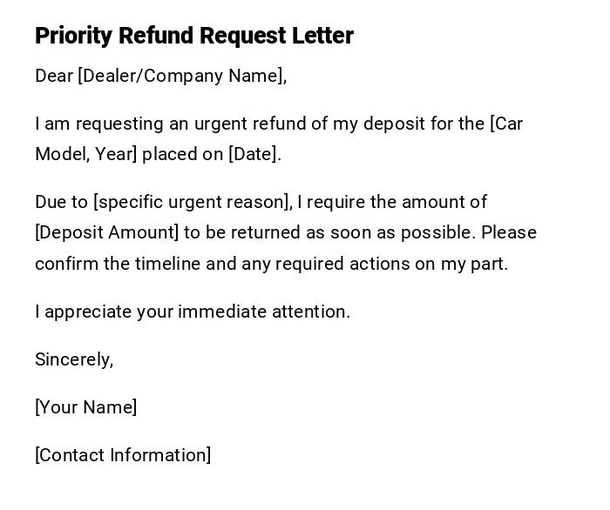Click the word Dear in the greeting
The image size is (610, 510).
[x=54, y=76]
